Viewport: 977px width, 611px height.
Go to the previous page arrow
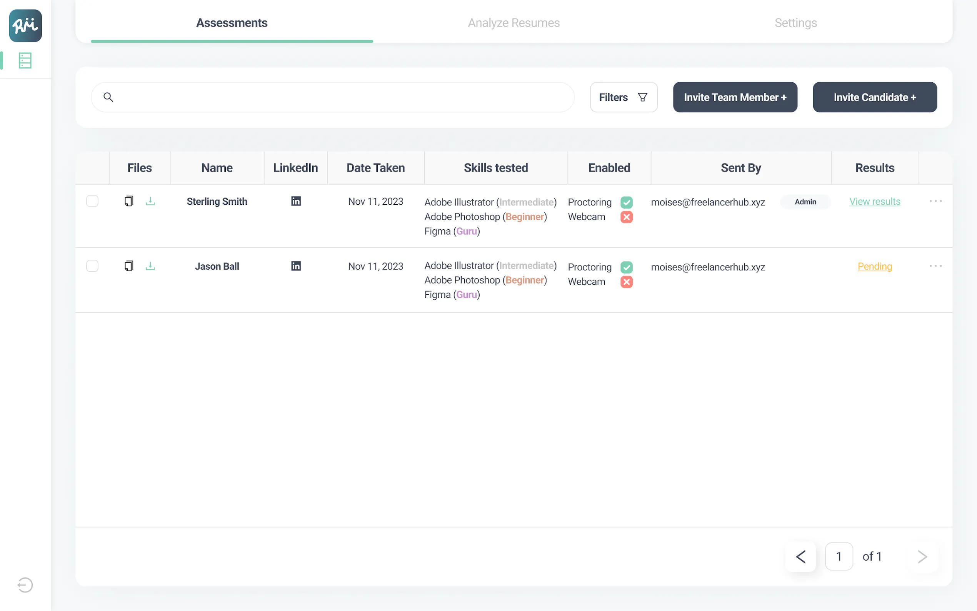pos(800,556)
